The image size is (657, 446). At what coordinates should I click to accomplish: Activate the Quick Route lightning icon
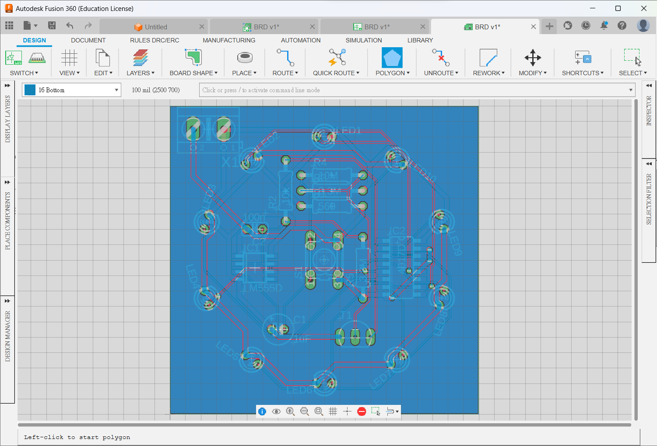pos(337,58)
